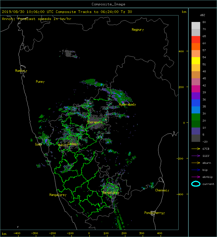Select the red 60 dBZ color swatch

[196, 40]
